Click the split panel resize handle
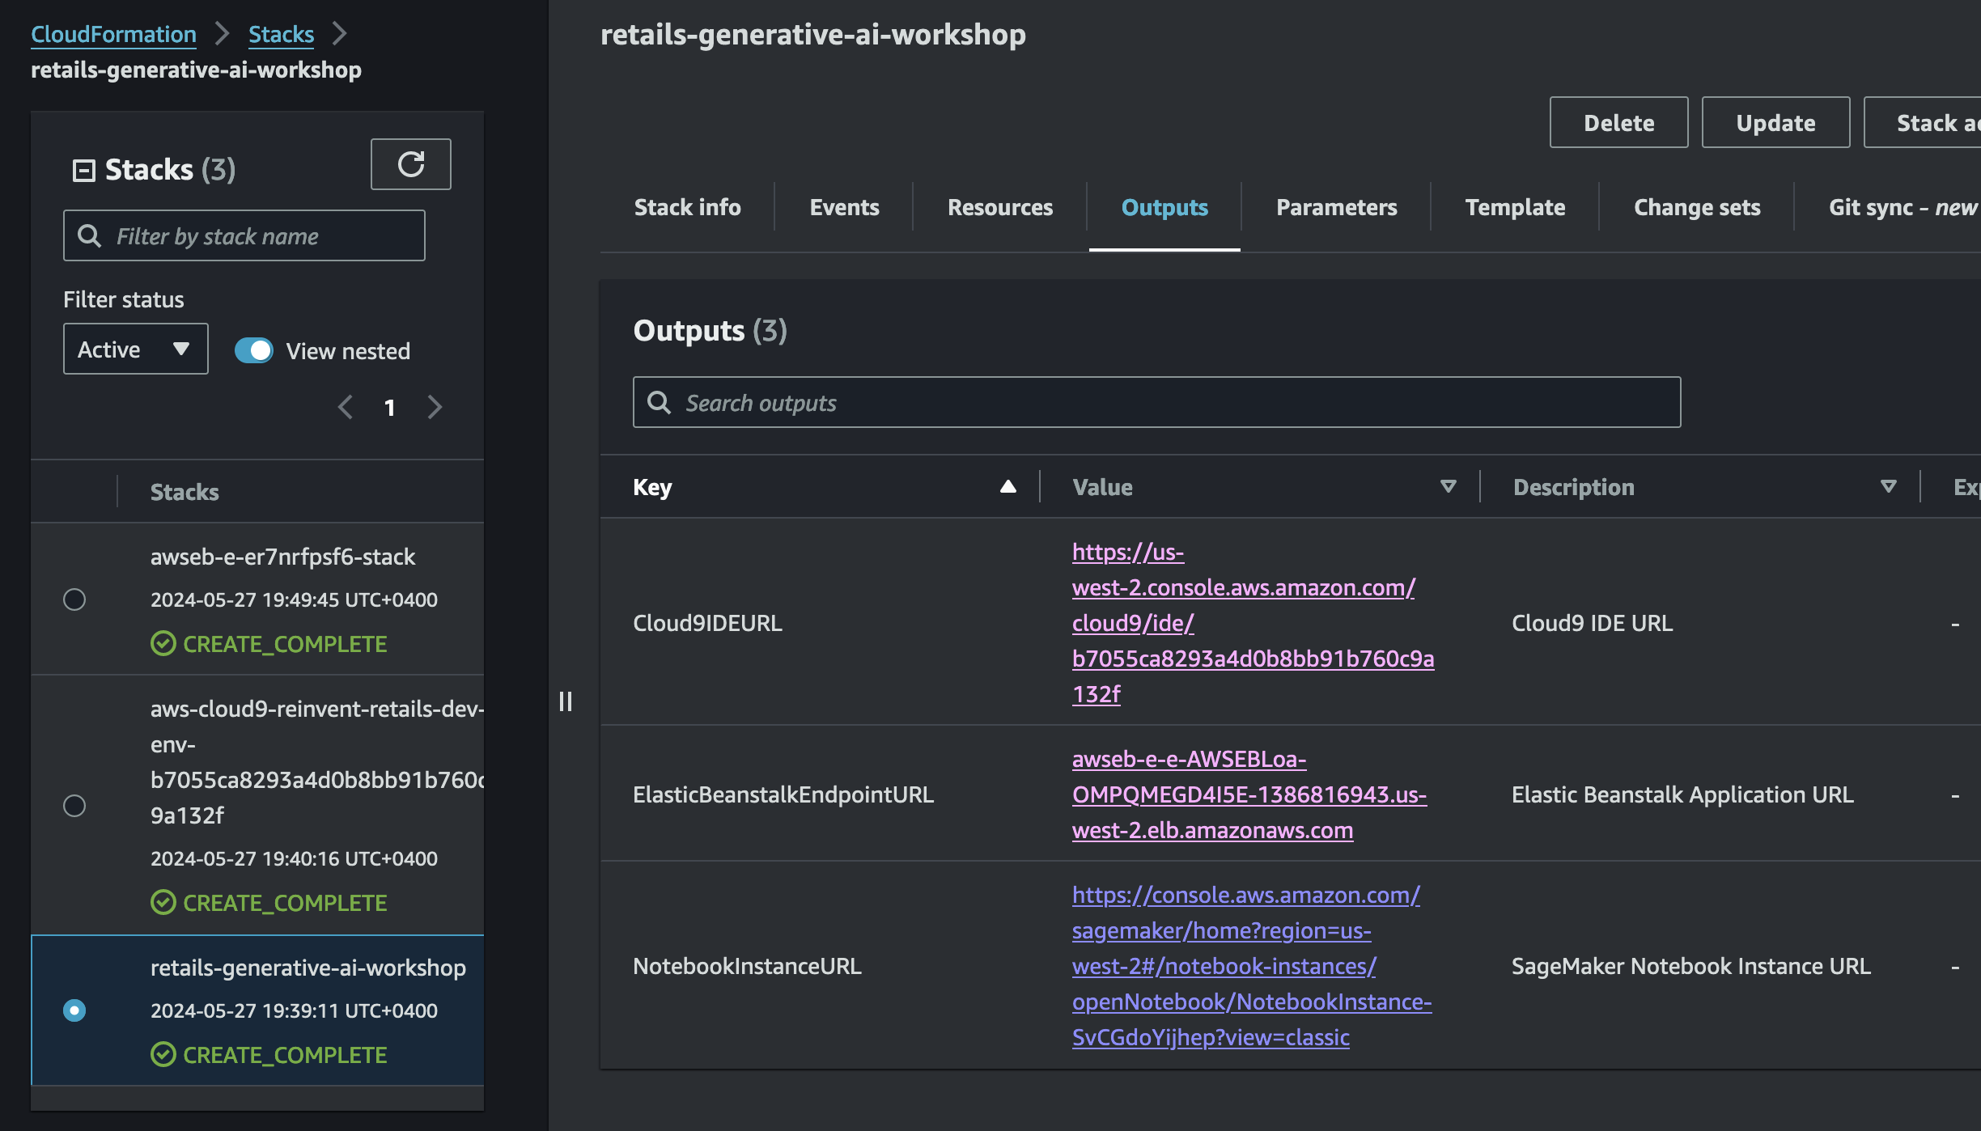 [x=566, y=701]
